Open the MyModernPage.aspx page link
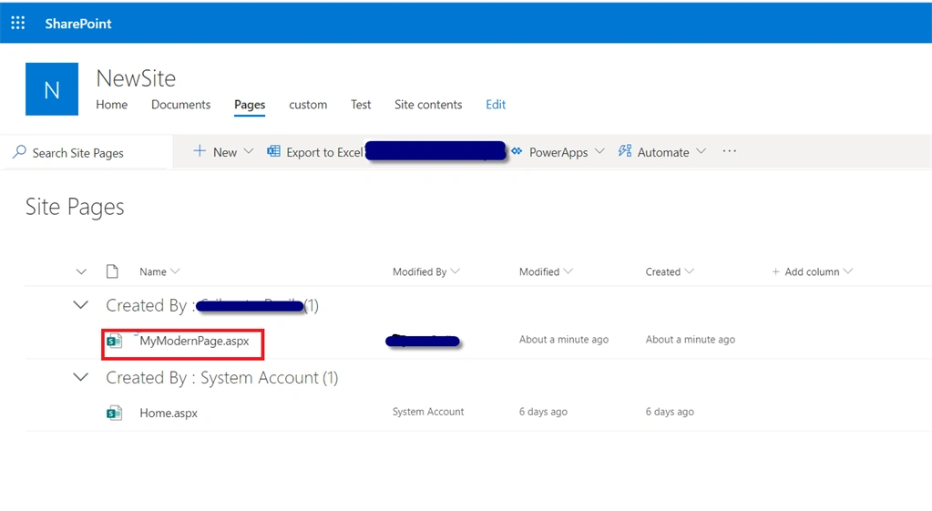This screenshot has width=932, height=511. [x=194, y=341]
